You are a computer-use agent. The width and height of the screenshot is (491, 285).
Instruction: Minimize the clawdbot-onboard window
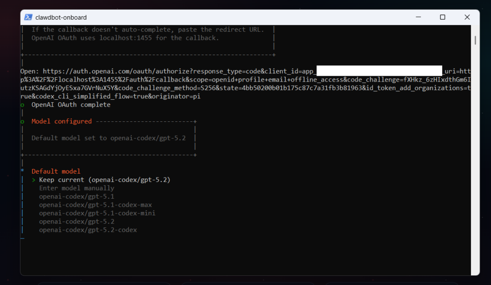418,17
